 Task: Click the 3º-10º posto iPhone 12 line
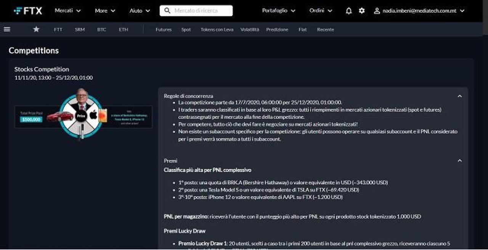[260, 197]
